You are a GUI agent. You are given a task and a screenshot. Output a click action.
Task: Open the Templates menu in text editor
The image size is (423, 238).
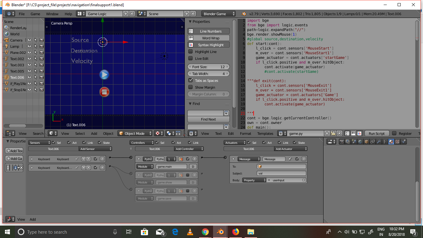point(265,134)
